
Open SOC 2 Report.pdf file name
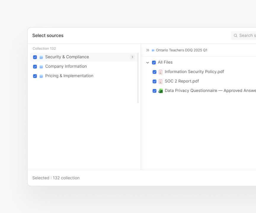tap(182, 81)
